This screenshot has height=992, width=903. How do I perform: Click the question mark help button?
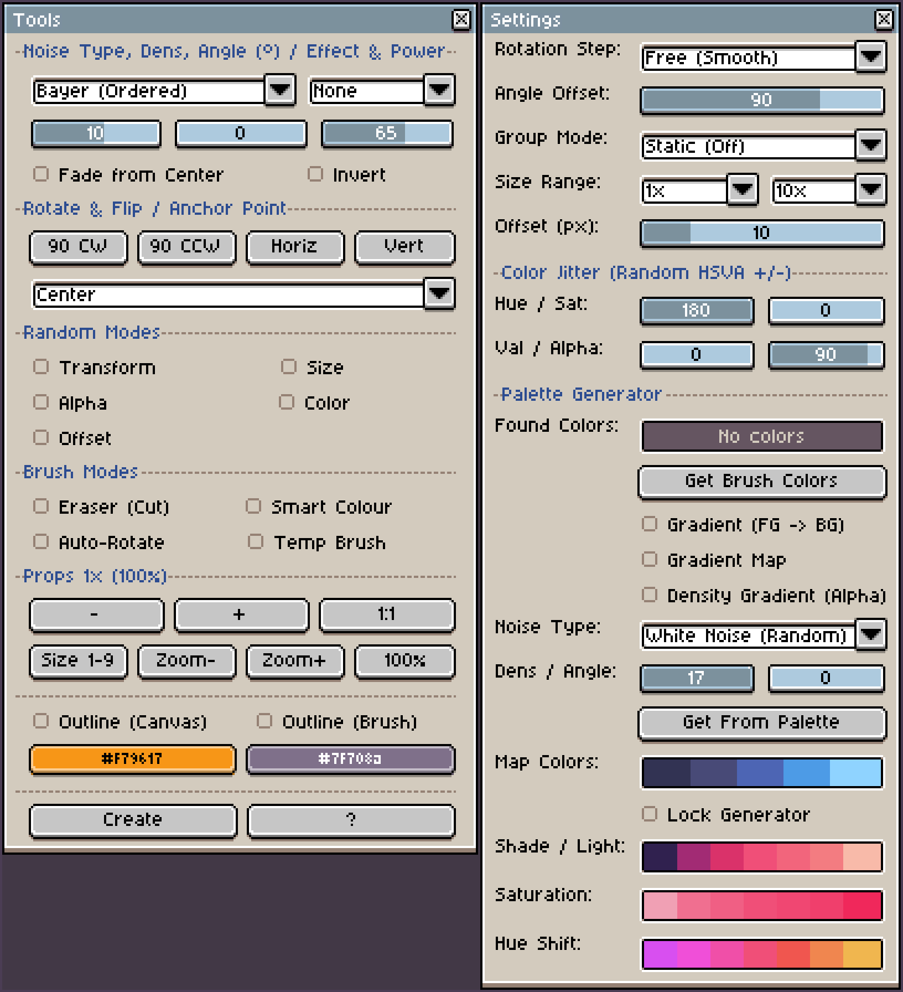351,820
